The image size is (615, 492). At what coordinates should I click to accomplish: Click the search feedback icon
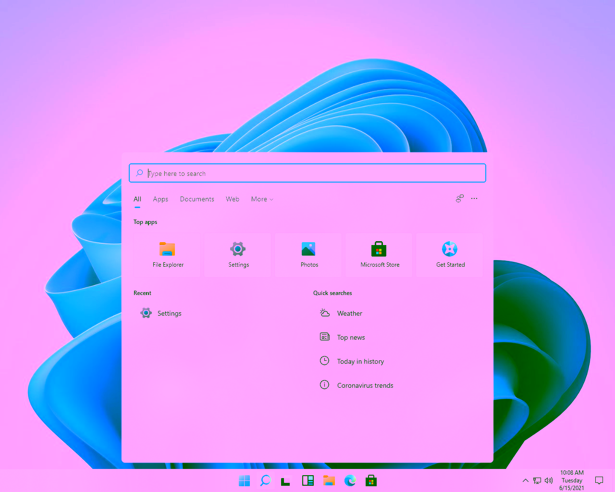click(460, 198)
